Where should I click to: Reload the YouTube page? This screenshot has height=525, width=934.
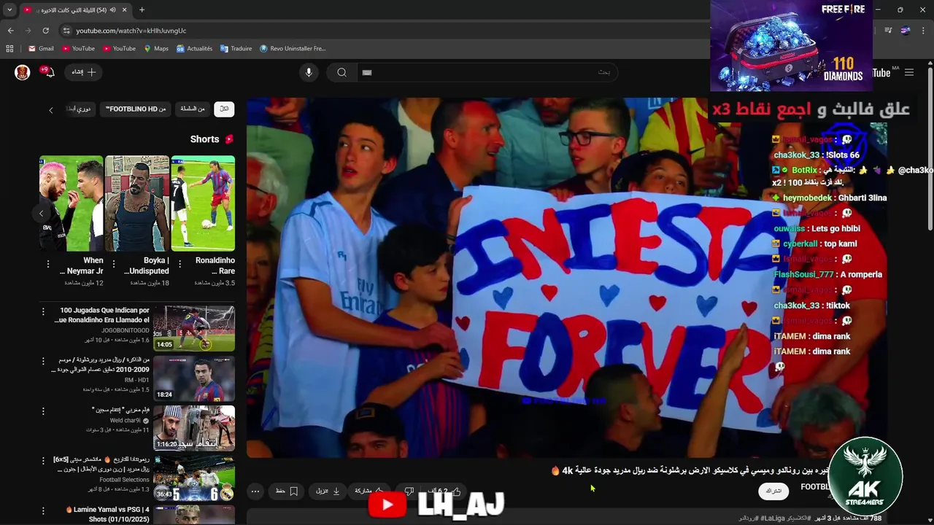point(45,31)
